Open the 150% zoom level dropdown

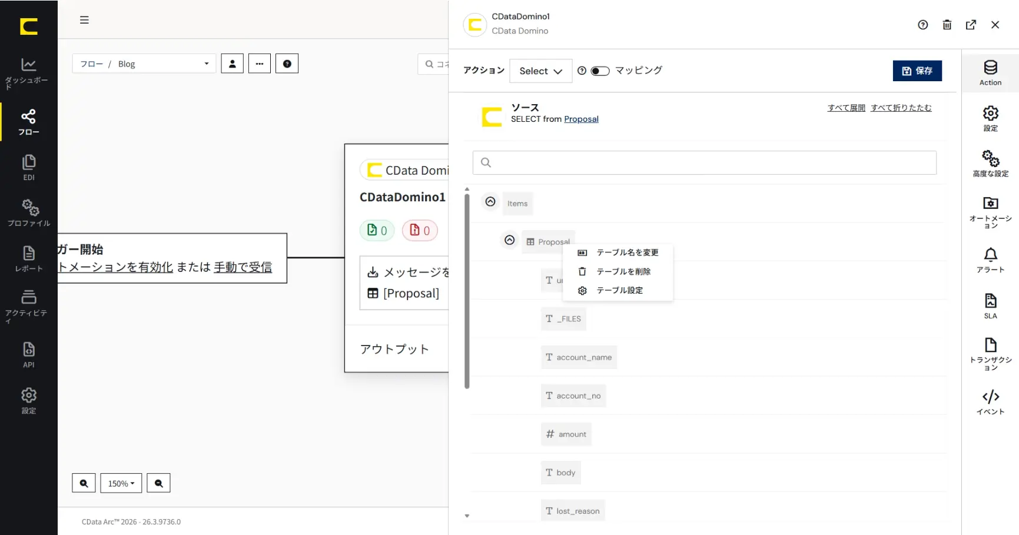121,483
